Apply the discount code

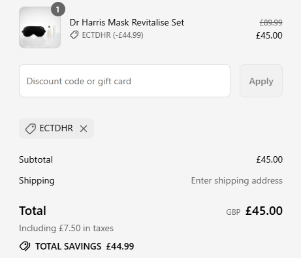coord(261,81)
